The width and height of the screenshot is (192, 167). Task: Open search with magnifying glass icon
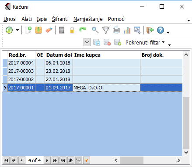tap(95, 30)
